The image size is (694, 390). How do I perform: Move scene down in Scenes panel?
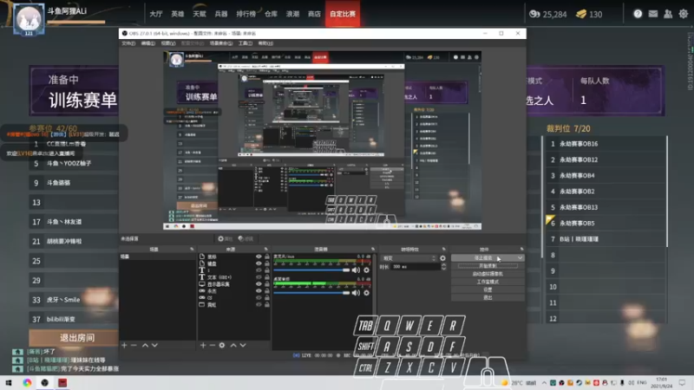(154, 345)
